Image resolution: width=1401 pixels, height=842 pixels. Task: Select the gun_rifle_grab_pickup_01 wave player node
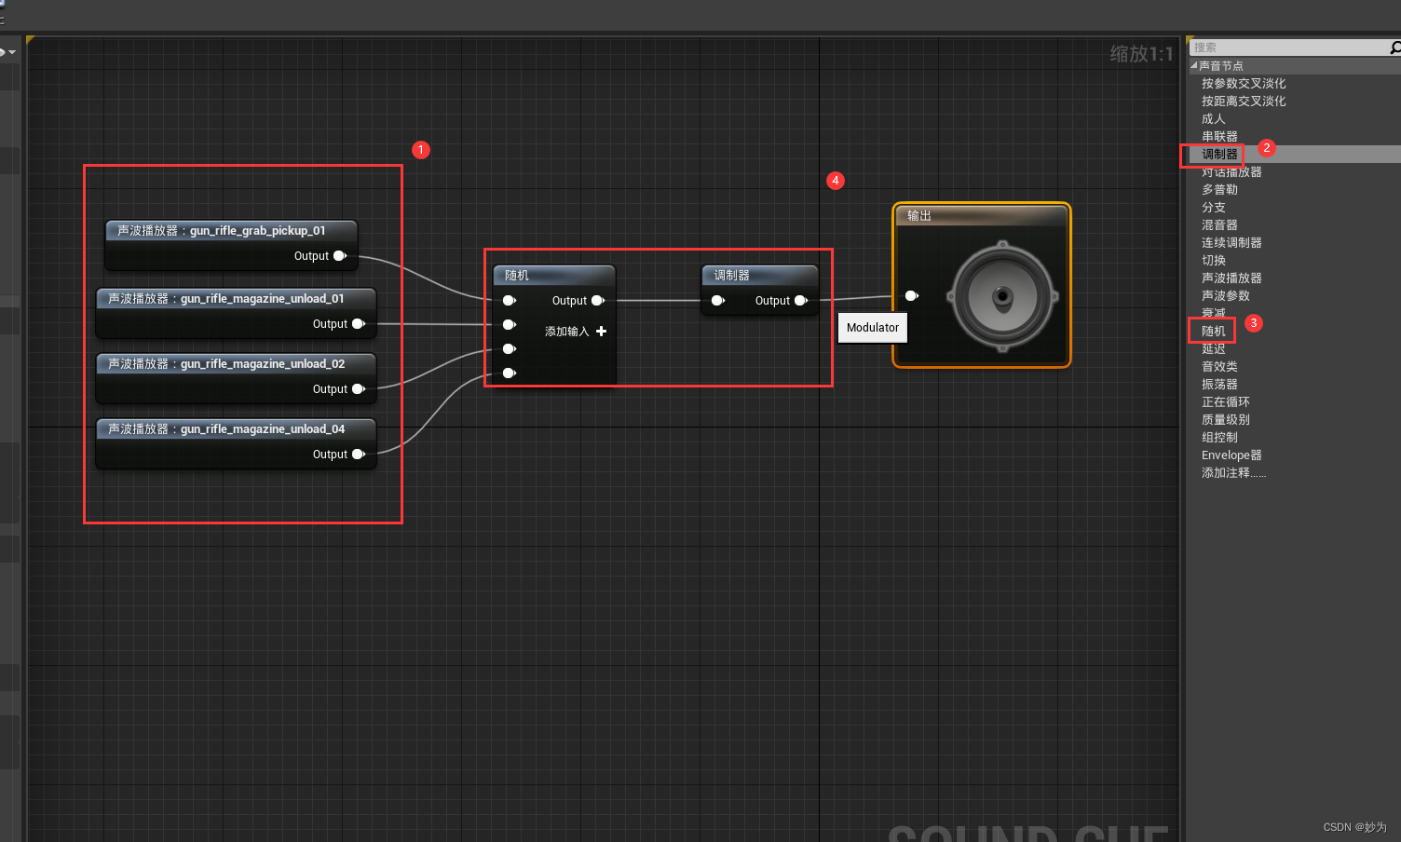coord(231,244)
